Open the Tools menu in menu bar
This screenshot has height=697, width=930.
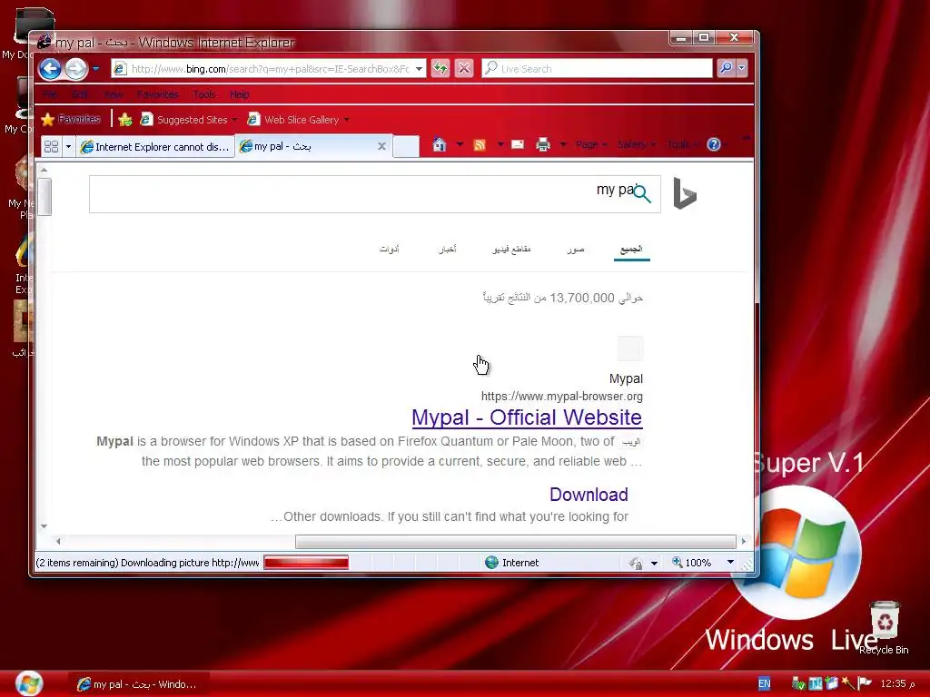(204, 94)
